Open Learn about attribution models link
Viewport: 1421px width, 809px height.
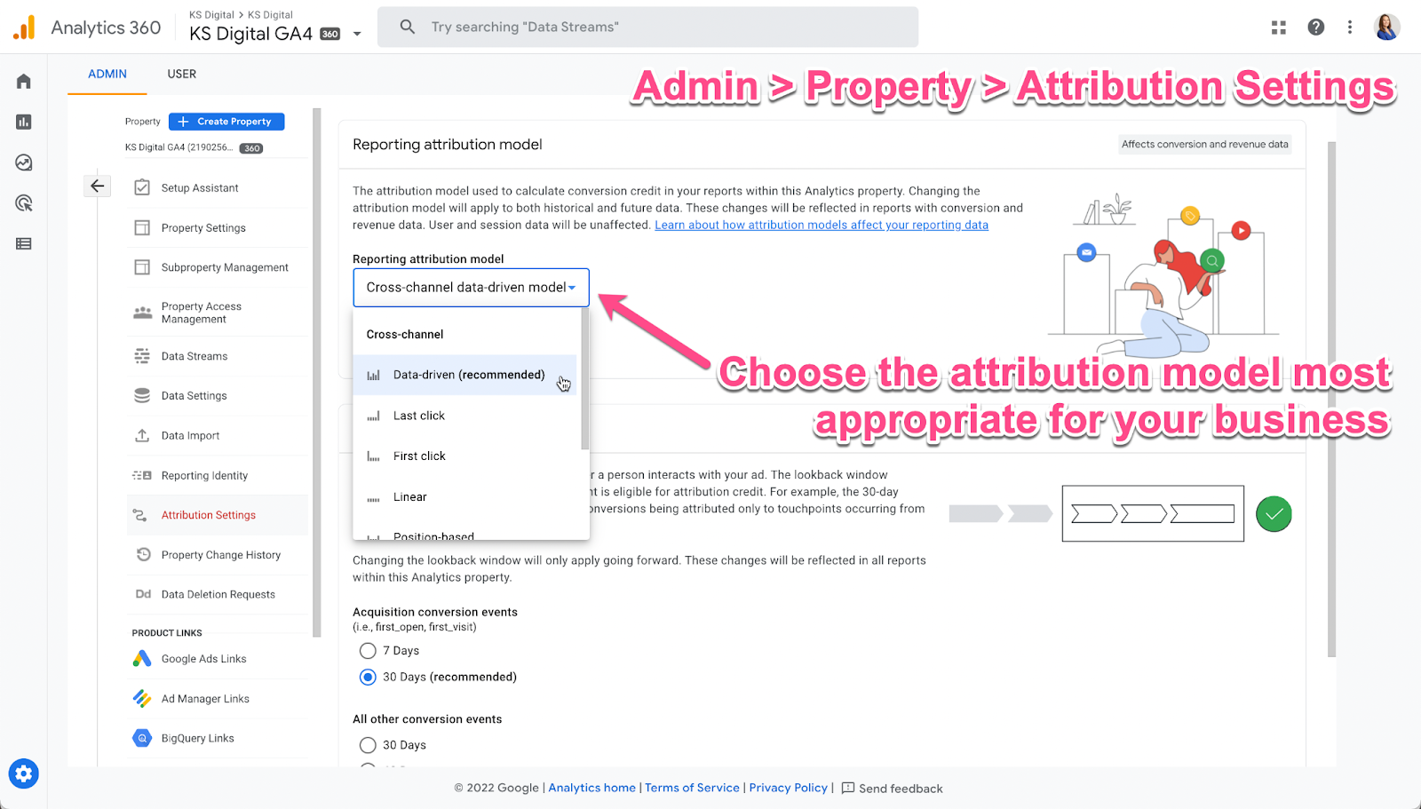click(x=822, y=226)
